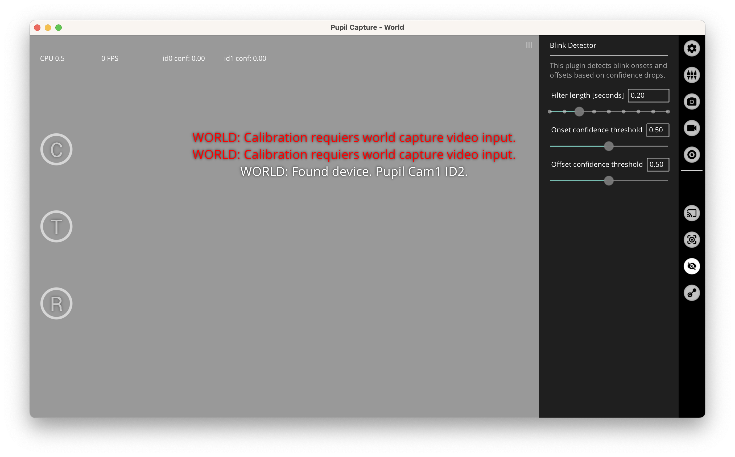
Task: Click the 'Found device. Pupil Cam1 ID2' message
Action: pyautogui.click(x=354, y=172)
